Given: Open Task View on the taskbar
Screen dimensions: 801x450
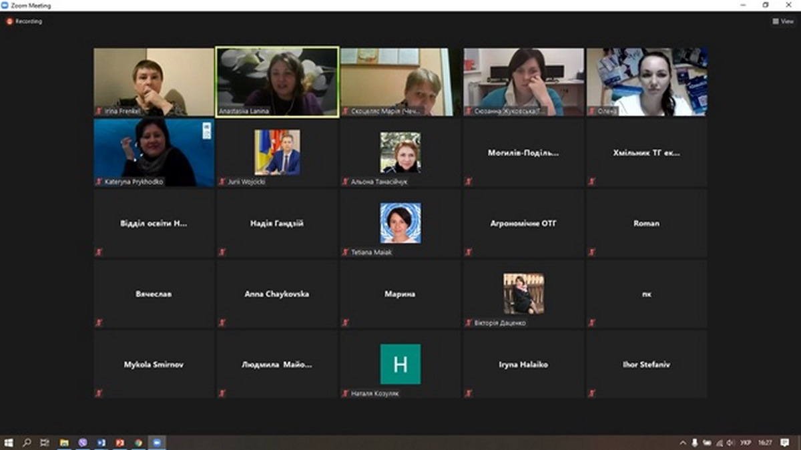Looking at the screenshot, I should 45,443.
